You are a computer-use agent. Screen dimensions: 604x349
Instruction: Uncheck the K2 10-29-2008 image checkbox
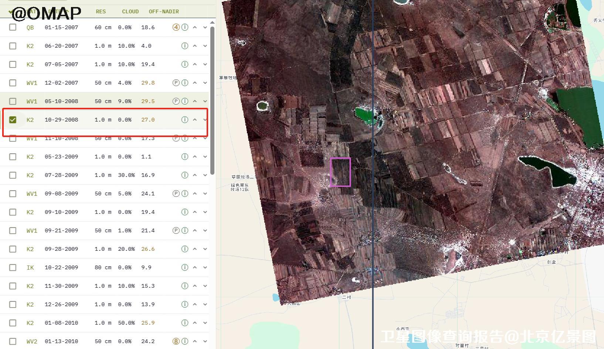13,120
